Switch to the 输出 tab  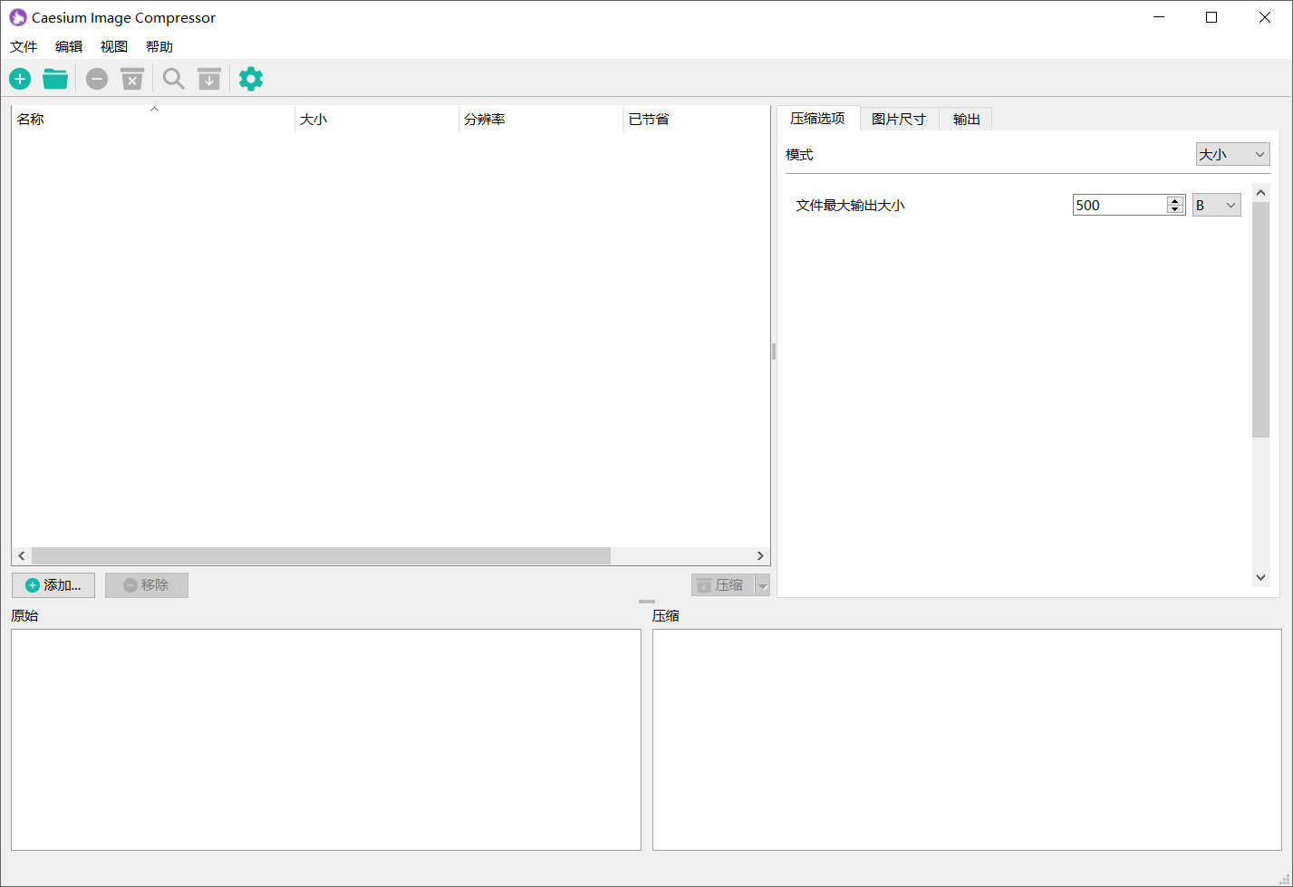tap(965, 118)
